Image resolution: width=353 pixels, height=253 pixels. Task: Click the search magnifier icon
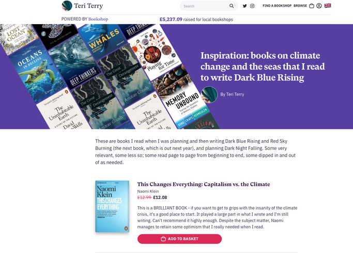232,6
